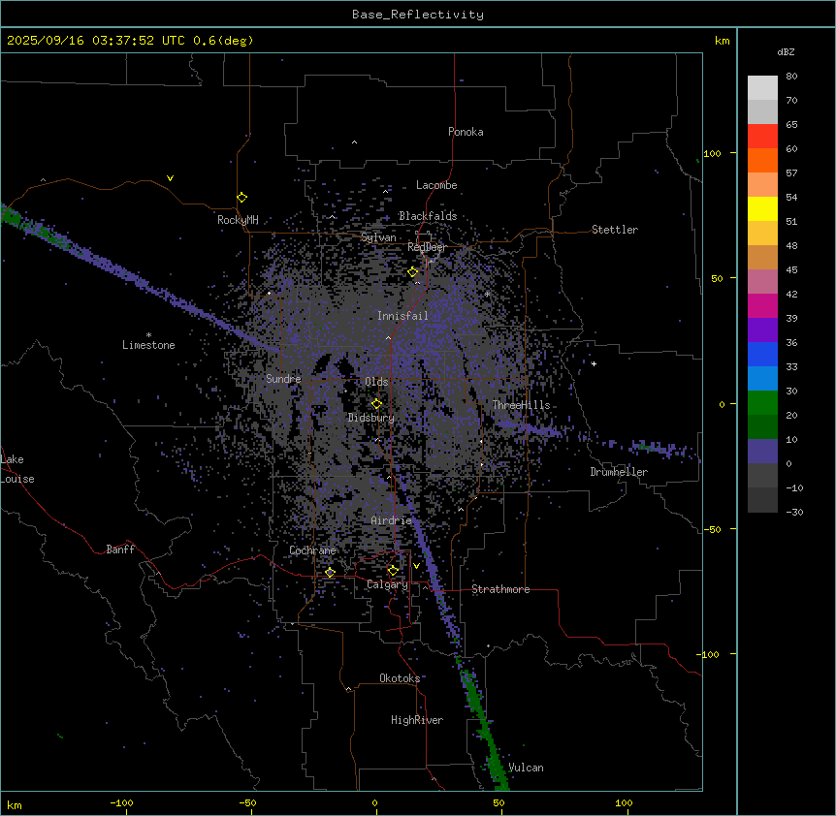
Task: Select the orange 60-57 dBZ legend swatch
Action: 762,160
